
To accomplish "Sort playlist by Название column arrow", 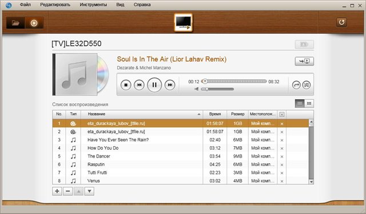I will [x=199, y=114].
